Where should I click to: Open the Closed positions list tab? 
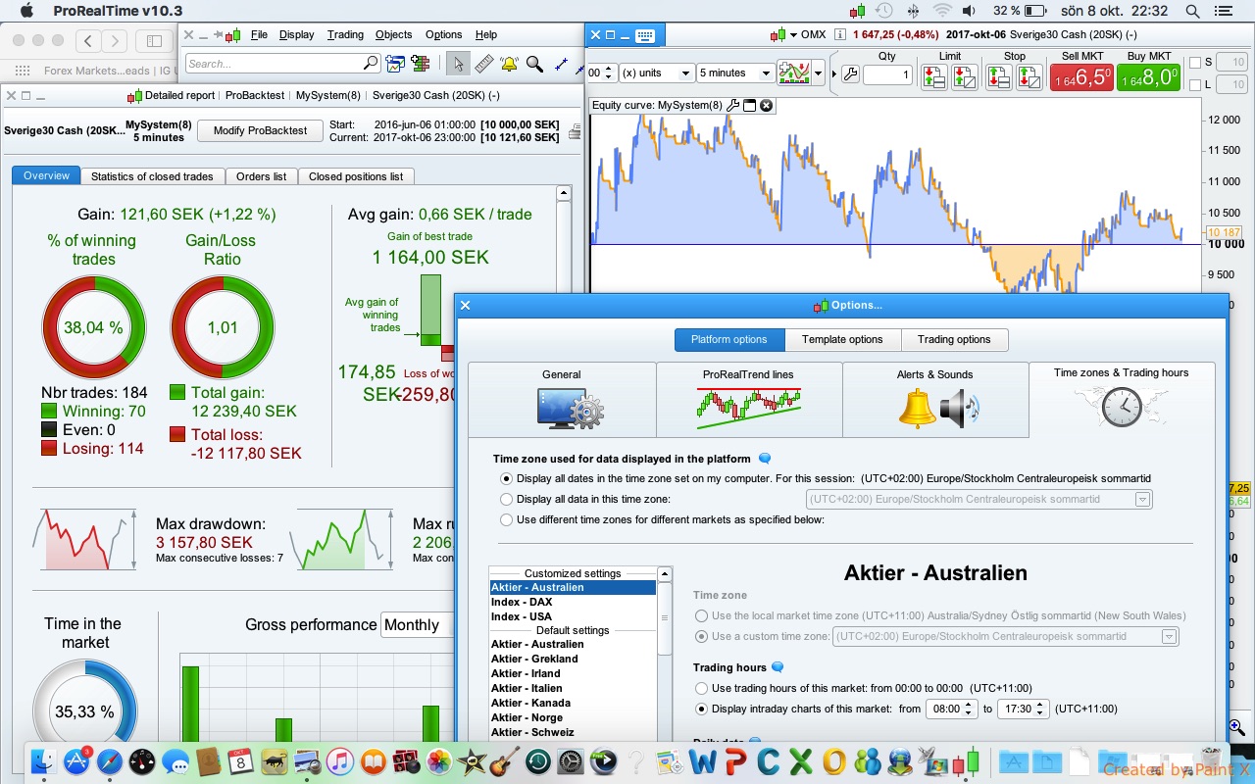point(356,176)
